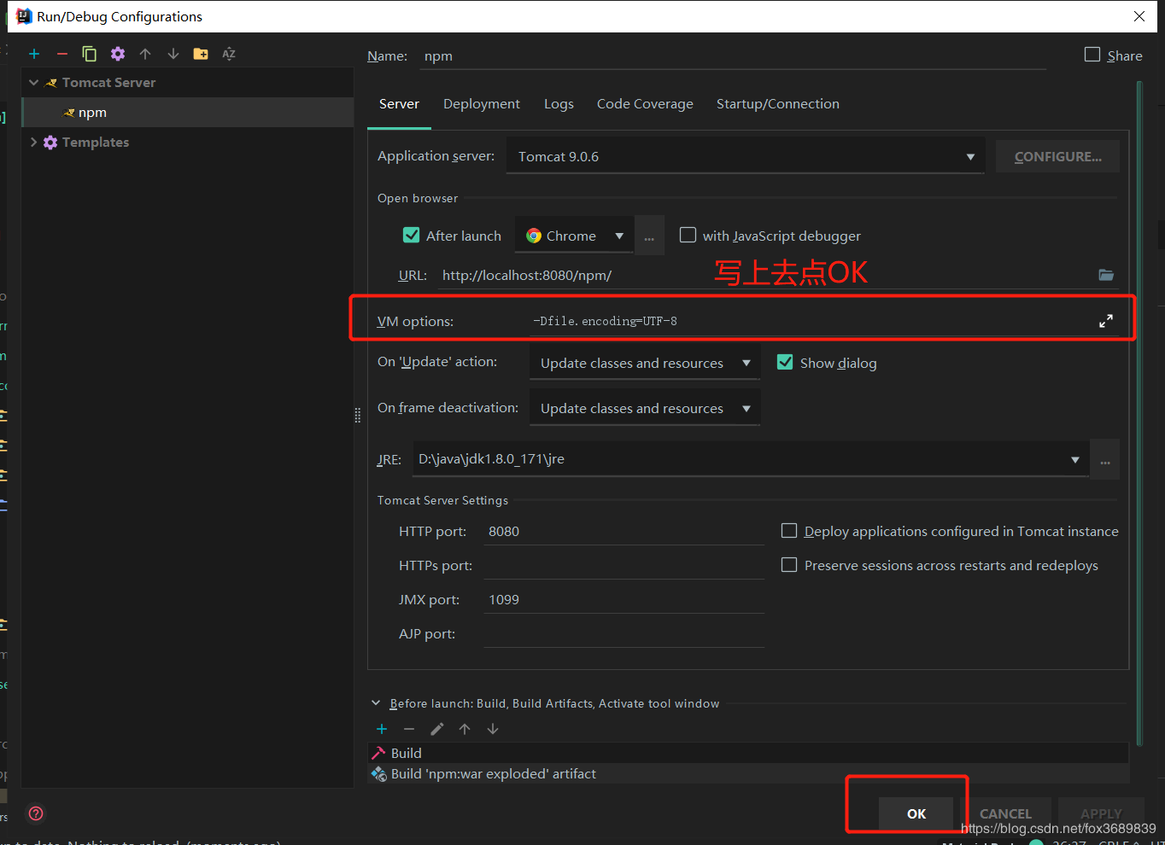
Task: Click the AJP port field
Action: click(623, 633)
